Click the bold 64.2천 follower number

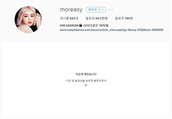pyautogui.click(x=100, y=18)
